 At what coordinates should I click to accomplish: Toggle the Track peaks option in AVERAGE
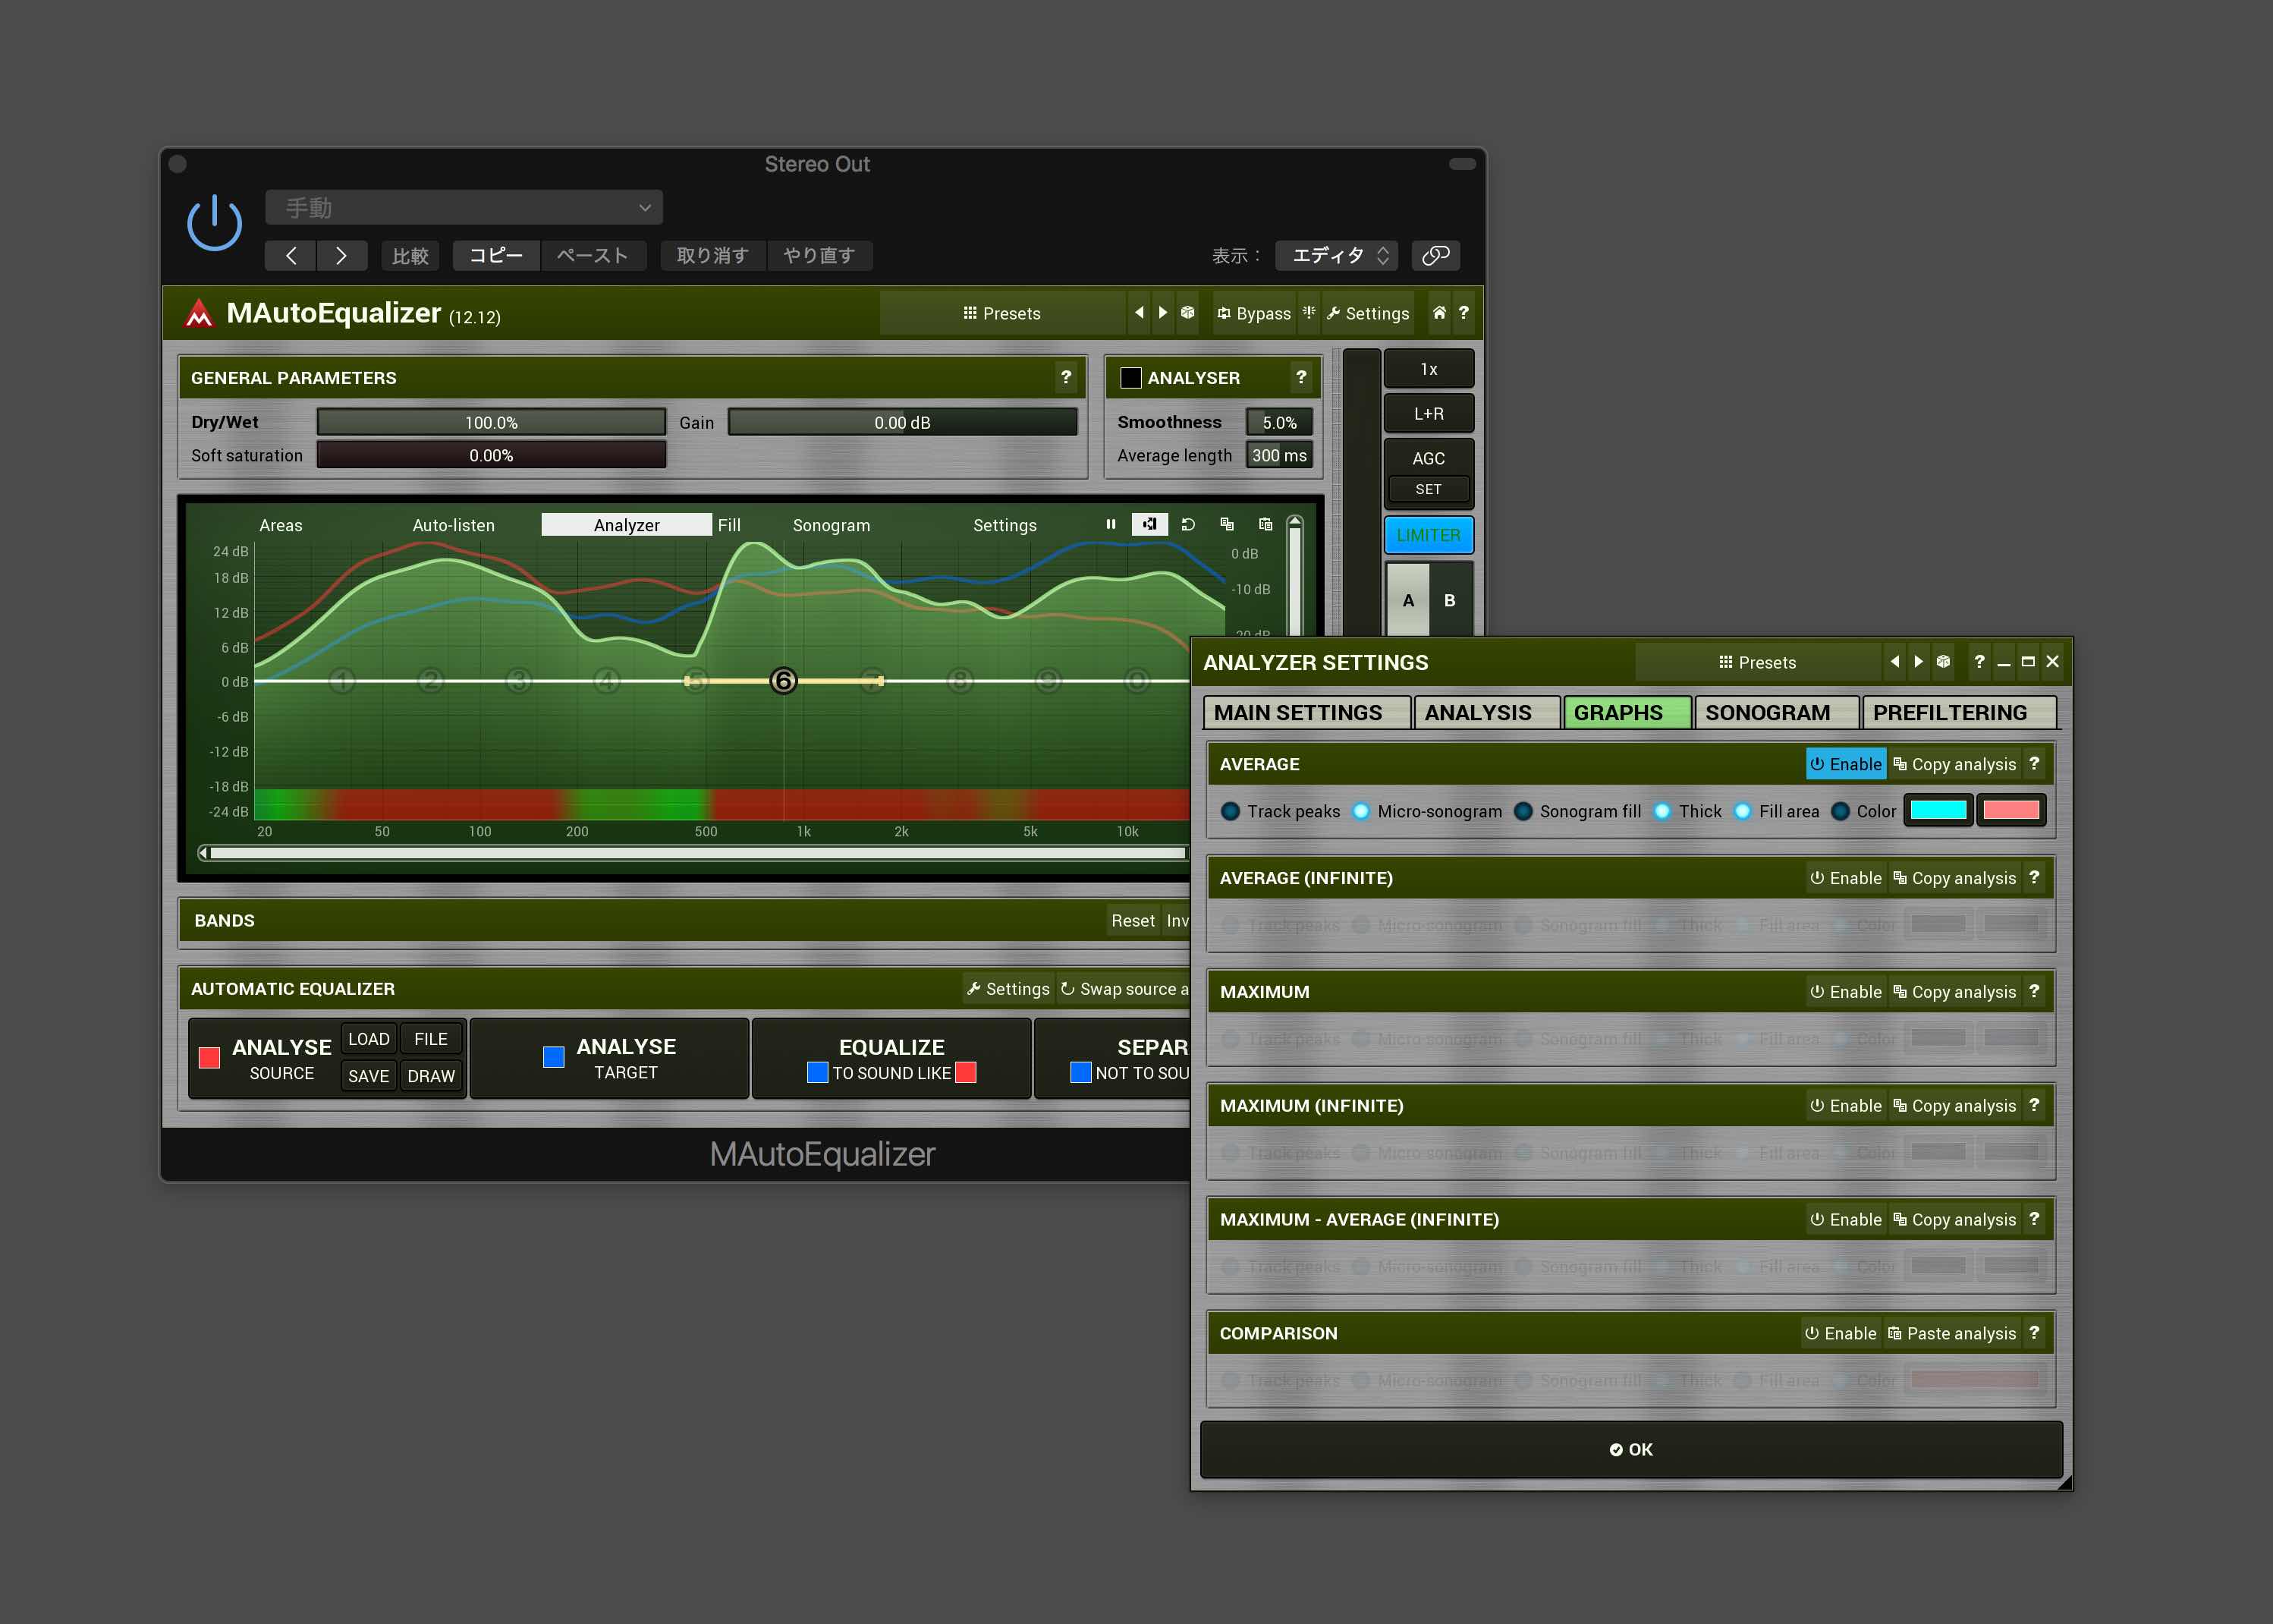(x=1231, y=811)
